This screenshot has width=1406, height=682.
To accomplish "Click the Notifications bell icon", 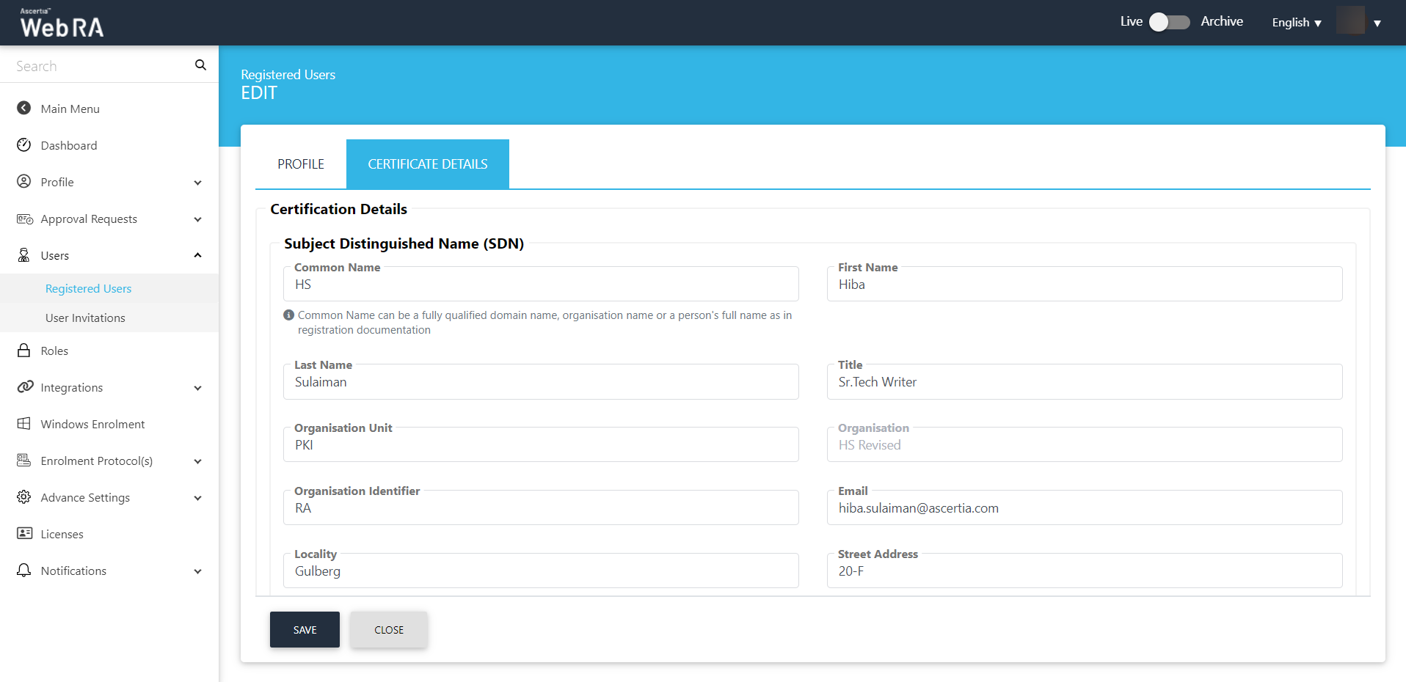I will pyautogui.click(x=24, y=570).
